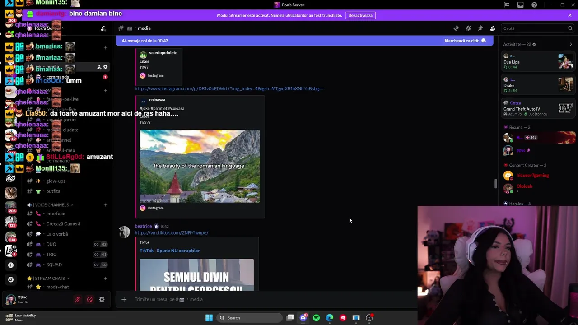The image size is (578, 325).
Task: Toggle headphone deafen in user panel
Action: pyautogui.click(x=90, y=299)
